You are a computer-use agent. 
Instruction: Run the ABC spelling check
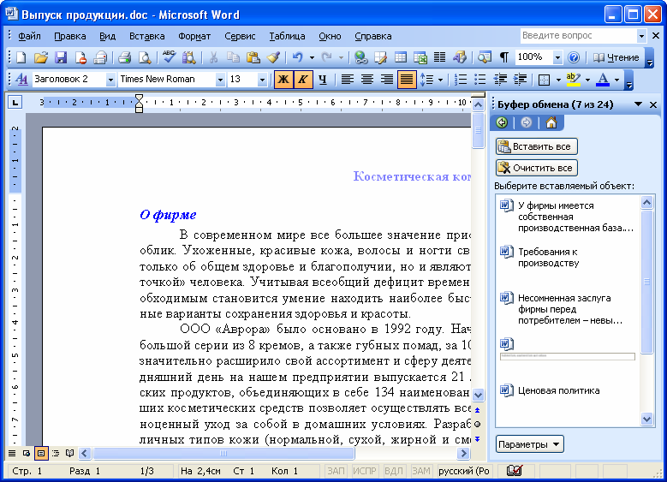(x=169, y=57)
